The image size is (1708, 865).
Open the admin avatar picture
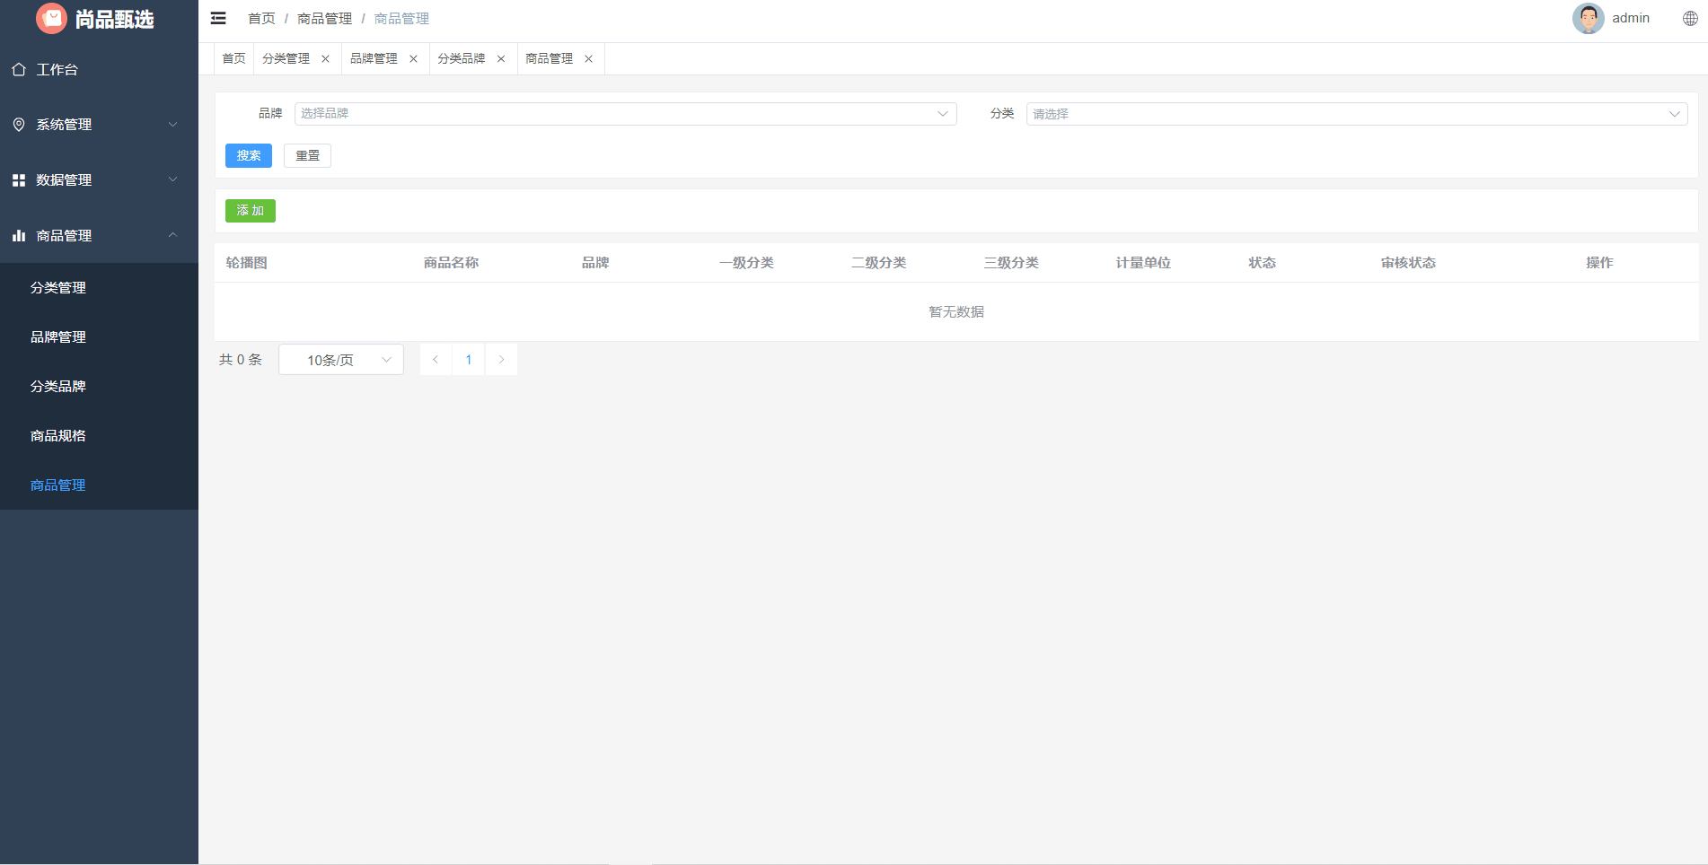click(x=1588, y=18)
